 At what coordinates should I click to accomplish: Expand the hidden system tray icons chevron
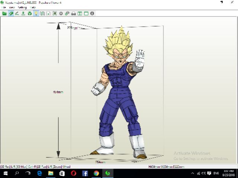193,174
